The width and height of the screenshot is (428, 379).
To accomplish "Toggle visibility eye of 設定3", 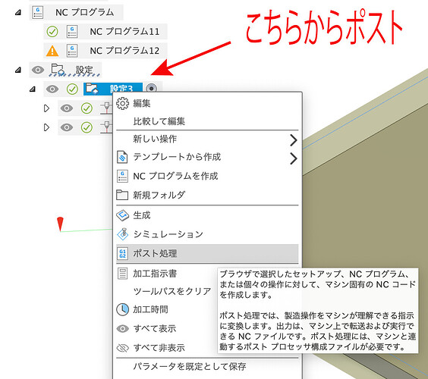I will click(52, 89).
